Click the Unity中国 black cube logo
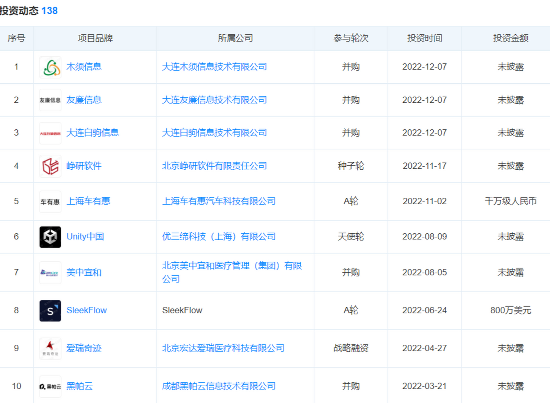This screenshot has width=550, height=403. coord(50,237)
